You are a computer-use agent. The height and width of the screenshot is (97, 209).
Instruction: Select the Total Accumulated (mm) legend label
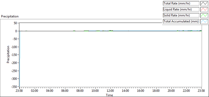coord(181,21)
